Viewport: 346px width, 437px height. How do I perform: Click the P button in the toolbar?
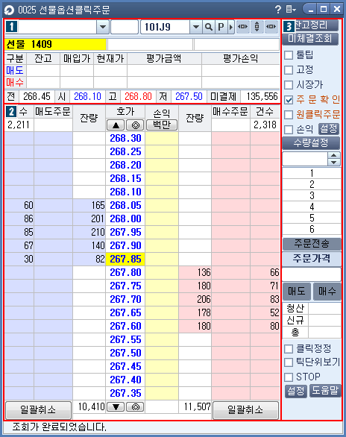(x=221, y=27)
